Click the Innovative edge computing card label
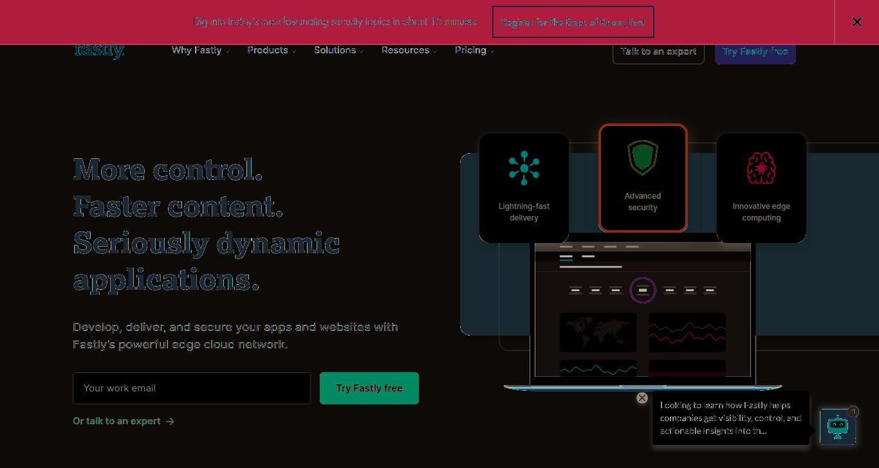The image size is (879, 468). (761, 212)
